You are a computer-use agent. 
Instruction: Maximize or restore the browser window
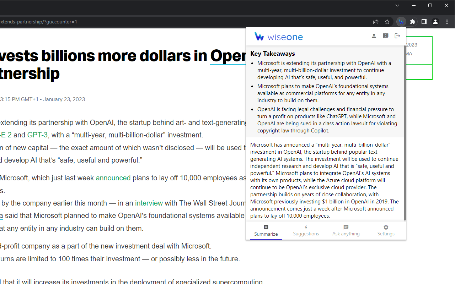pos(430,5)
